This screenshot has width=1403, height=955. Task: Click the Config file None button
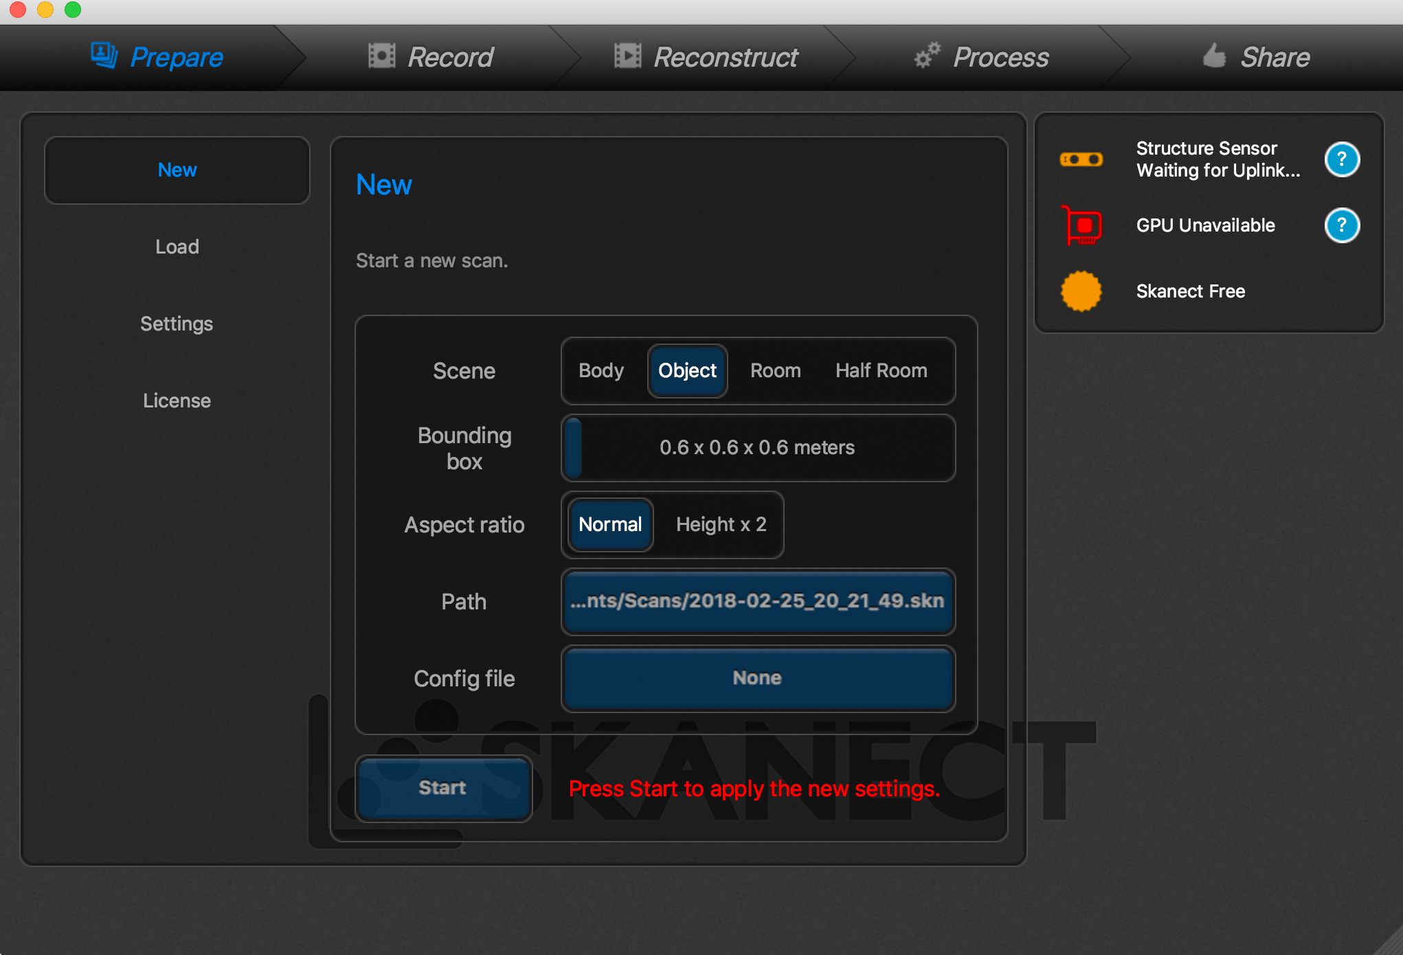tap(758, 678)
